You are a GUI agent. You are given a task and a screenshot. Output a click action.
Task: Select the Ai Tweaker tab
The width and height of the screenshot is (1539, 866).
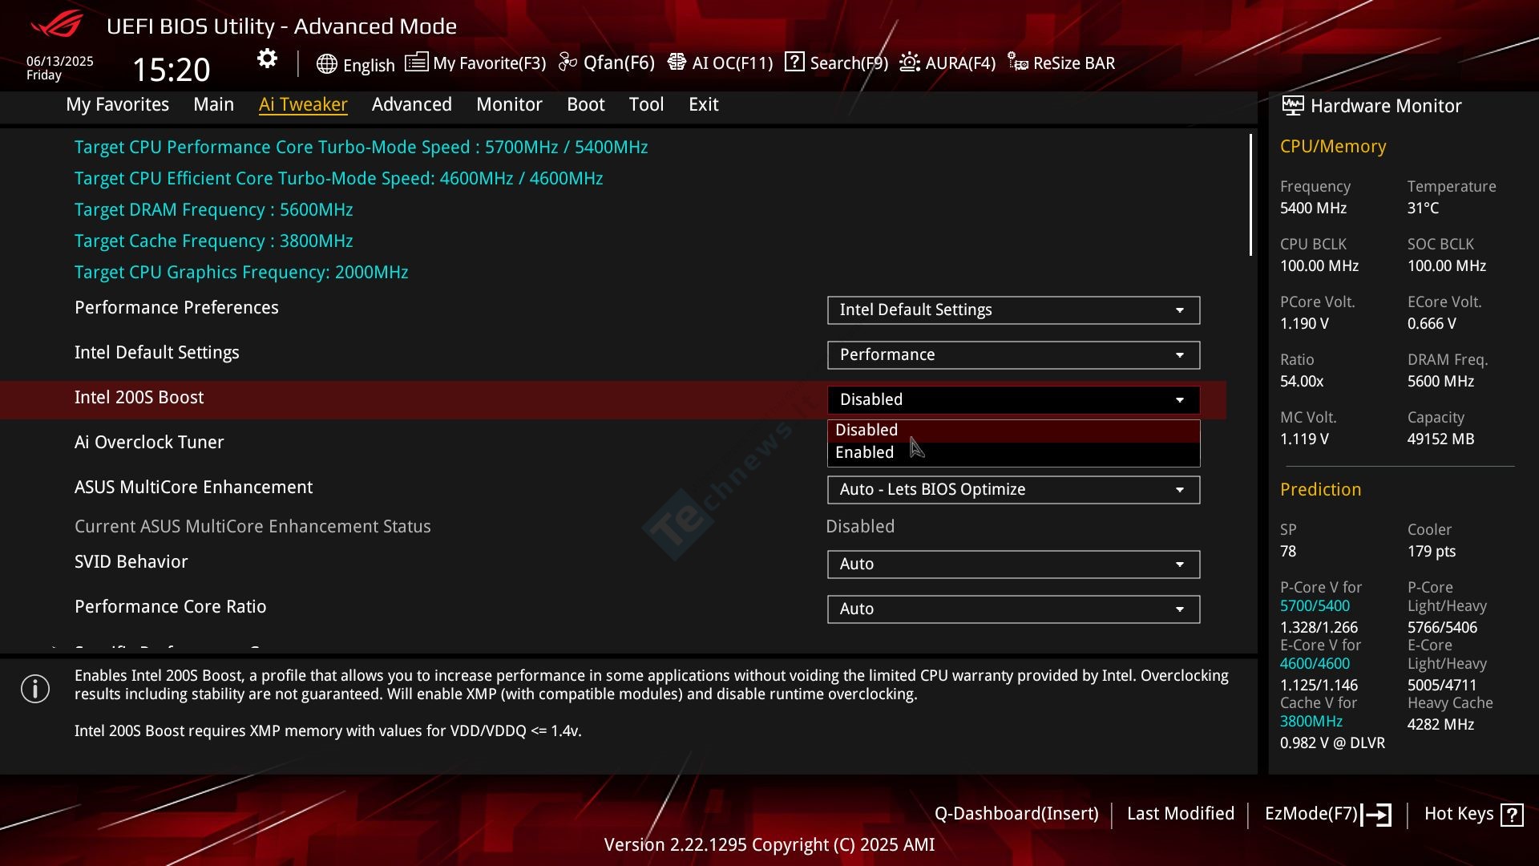click(x=303, y=104)
